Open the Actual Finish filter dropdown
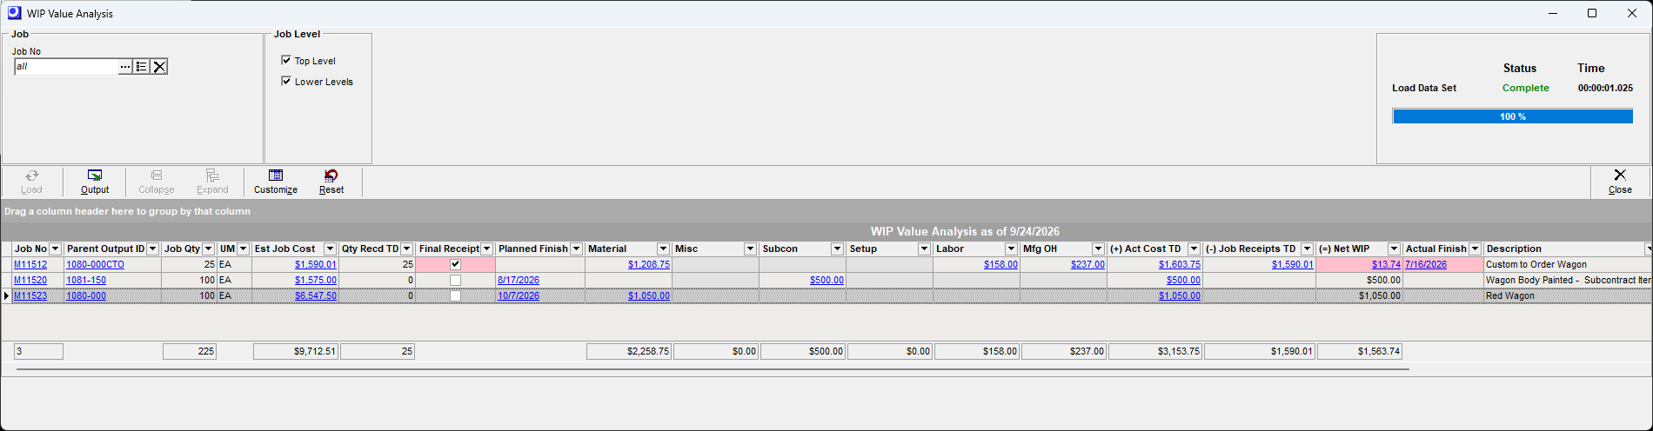This screenshot has width=1653, height=431. tap(1475, 249)
